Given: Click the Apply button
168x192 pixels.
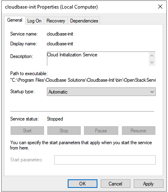Looking at the screenshot, I should tap(148, 184).
